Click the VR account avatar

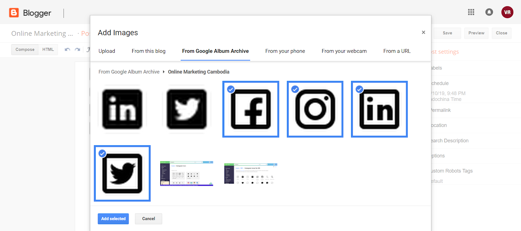click(x=507, y=12)
